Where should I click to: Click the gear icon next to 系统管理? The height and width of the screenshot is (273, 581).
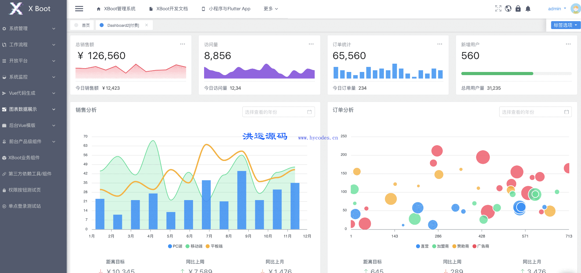[x=4, y=29]
